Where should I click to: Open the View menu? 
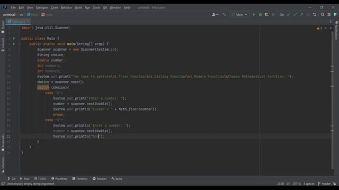tap(30, 7)
